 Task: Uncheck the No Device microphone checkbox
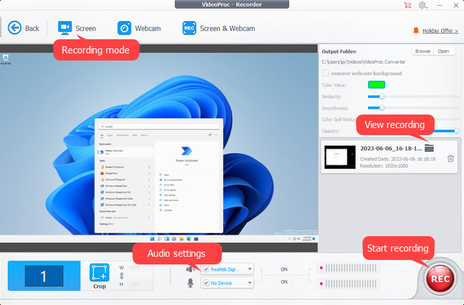(x=206, y=283)
